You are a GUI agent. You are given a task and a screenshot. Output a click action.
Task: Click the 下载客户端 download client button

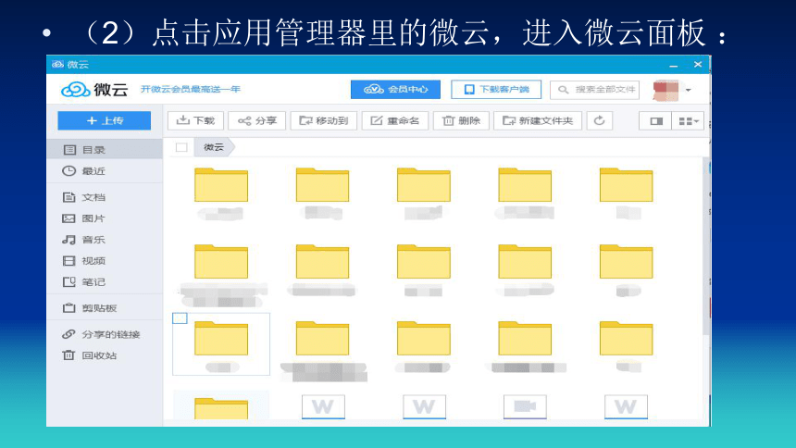(x=496, y=90)
